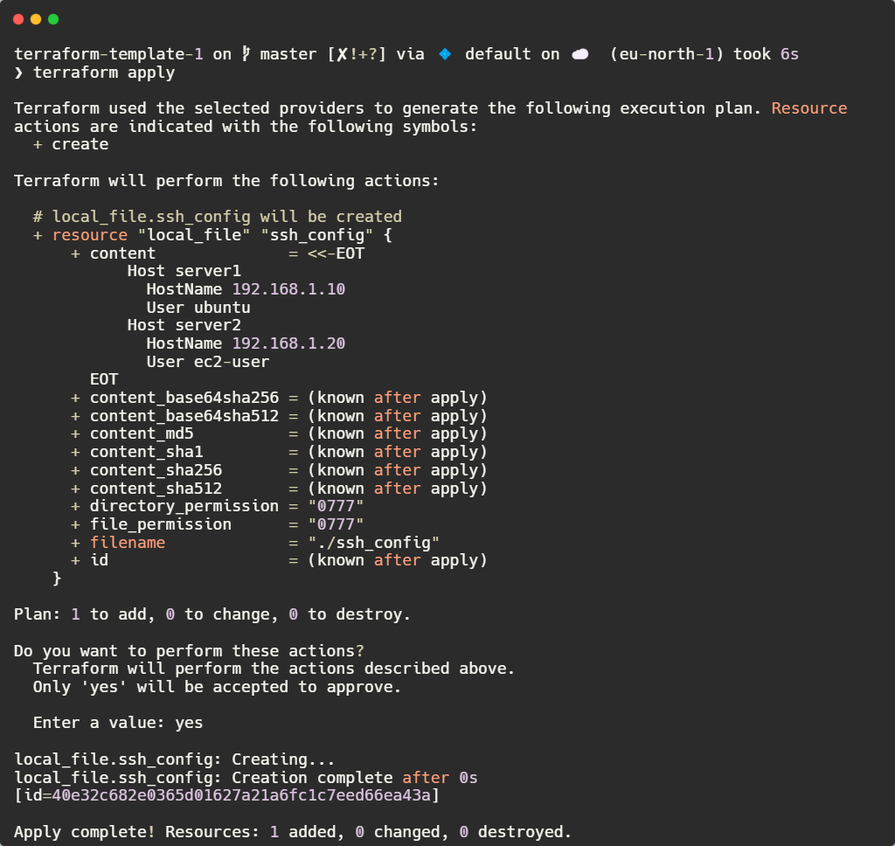895x846 pixels.
Task: Click the 'master' branch name
Action: (x=288, y=54)
